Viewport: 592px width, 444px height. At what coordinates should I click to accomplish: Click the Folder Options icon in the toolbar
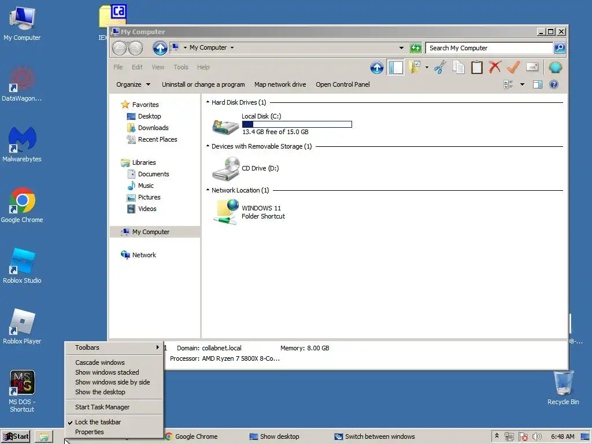click(x=415, y=68)
